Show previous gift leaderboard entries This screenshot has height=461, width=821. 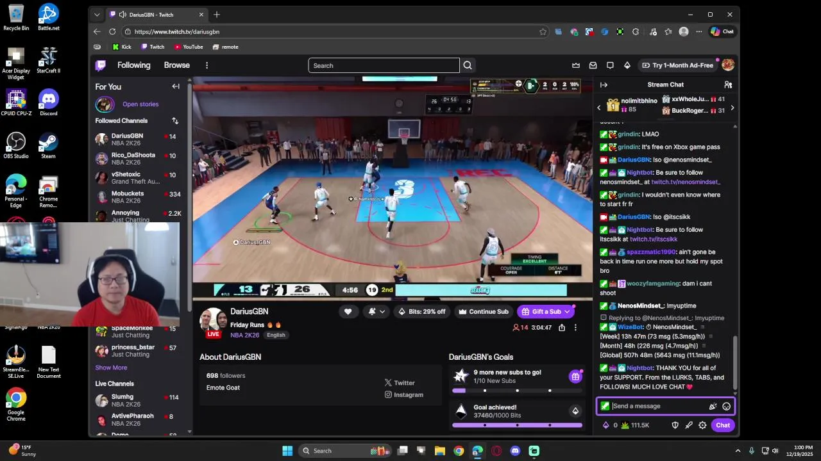(599, 108)
